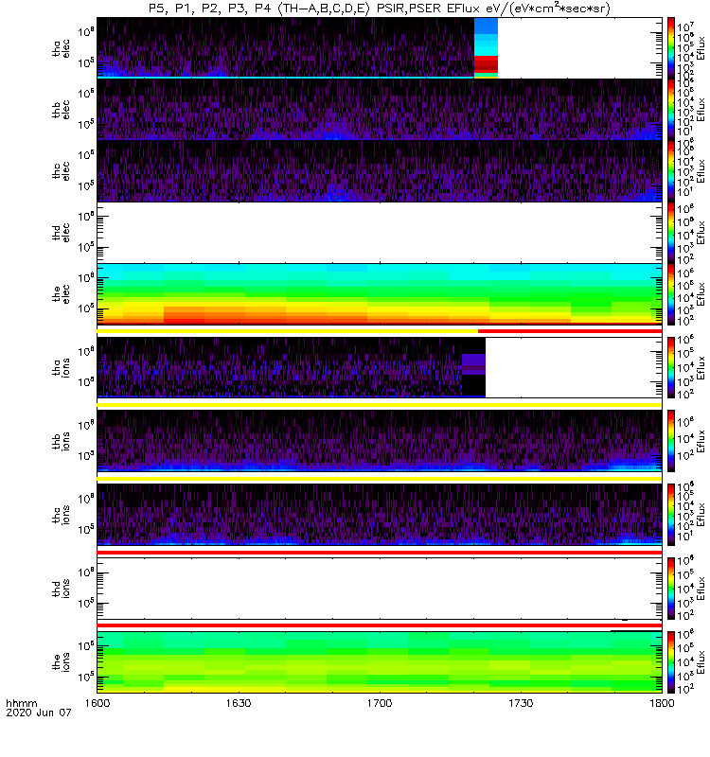Click the "Eflux" label beside thb ions color bar
Viewport: 710px width, 757px height.
[x=701, y=441]
